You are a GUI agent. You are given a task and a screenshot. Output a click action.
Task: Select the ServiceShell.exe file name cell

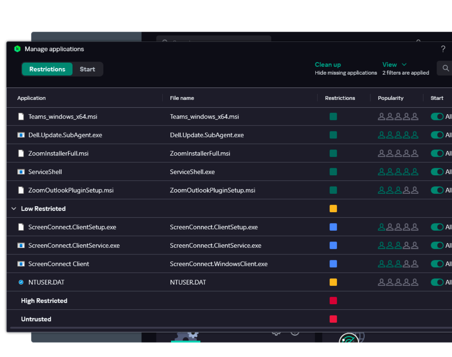(x=192, y=172)
